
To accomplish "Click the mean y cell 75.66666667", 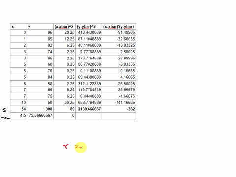I will [40, 115].
